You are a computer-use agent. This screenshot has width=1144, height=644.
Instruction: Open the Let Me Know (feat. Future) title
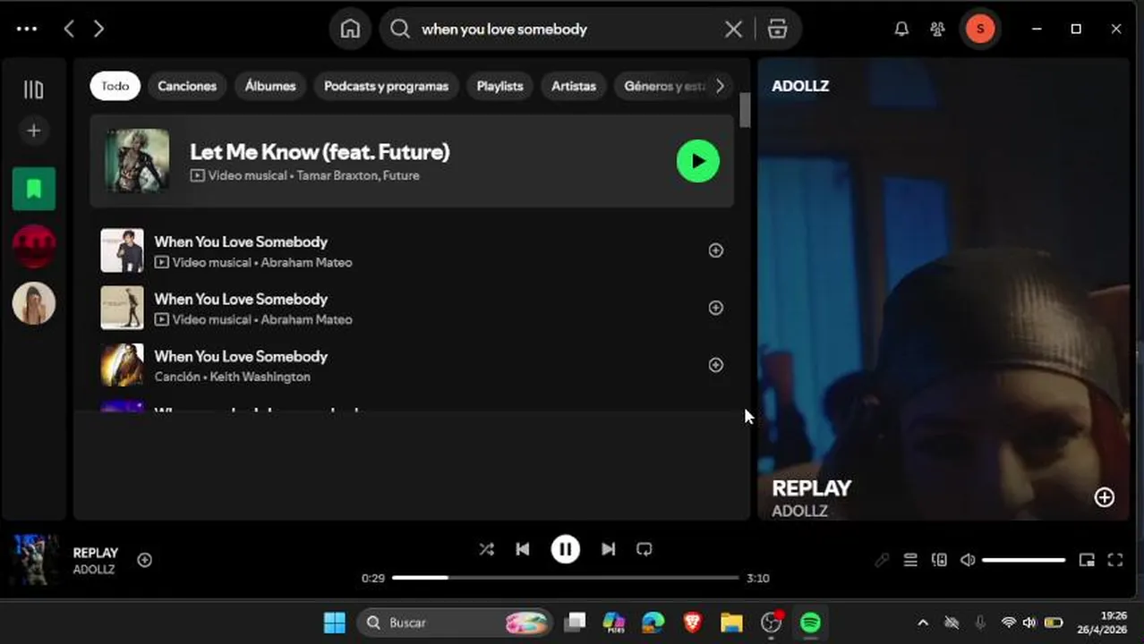click(x=320, y=152)
